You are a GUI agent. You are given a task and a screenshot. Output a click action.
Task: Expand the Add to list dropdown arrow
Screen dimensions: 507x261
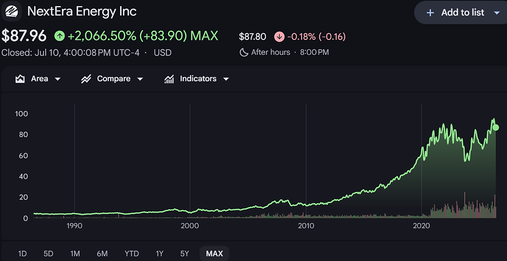[497, 12]
